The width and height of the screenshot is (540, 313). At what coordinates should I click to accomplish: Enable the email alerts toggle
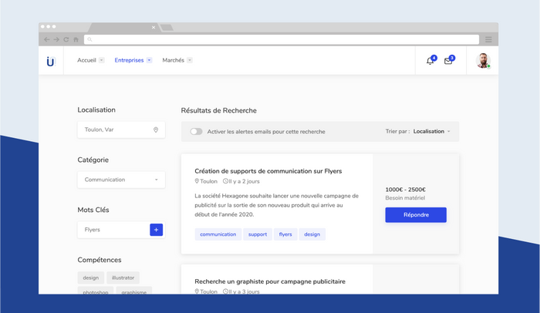point(197,132)
